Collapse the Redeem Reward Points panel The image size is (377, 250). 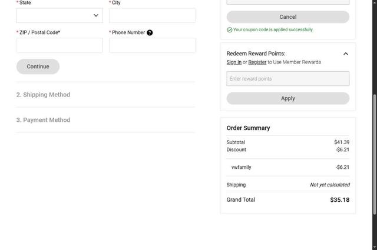click(346, 54)
